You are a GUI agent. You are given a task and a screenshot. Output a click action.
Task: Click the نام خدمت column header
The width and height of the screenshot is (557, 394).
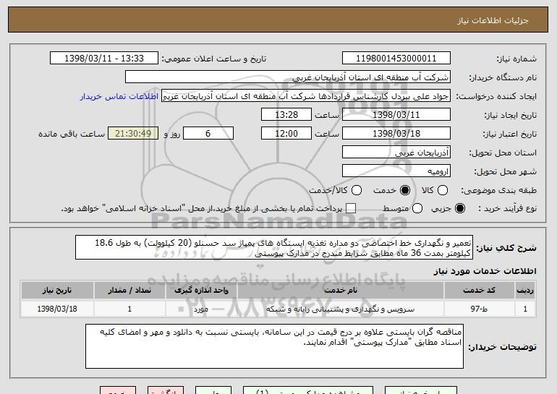(x=340, y=291)
